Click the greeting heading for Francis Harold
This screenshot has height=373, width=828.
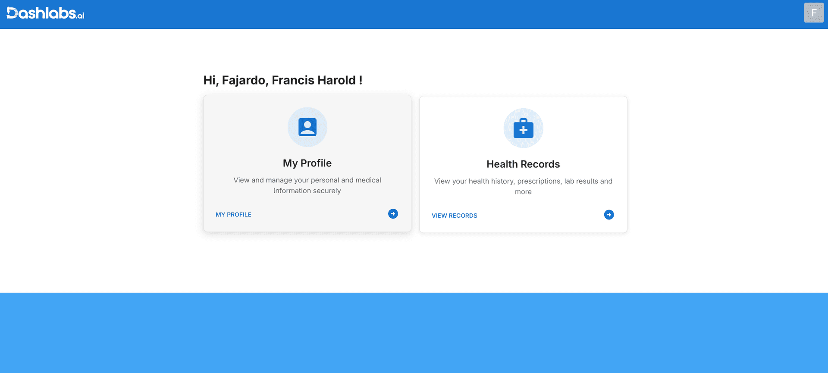(282, 80)
